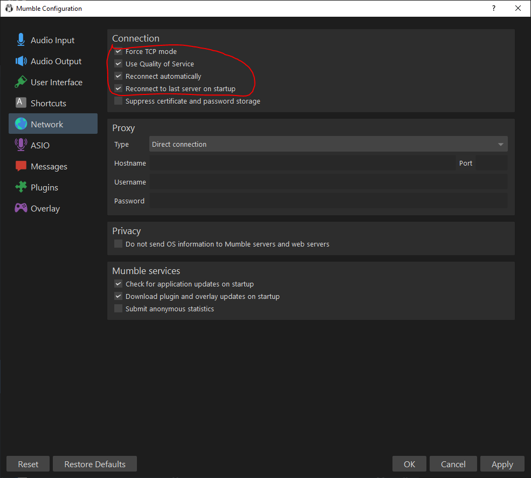This screenshot has width=531, height=478.
Task: Click the ASIO purple microphone icon
Action: (21, 145)
